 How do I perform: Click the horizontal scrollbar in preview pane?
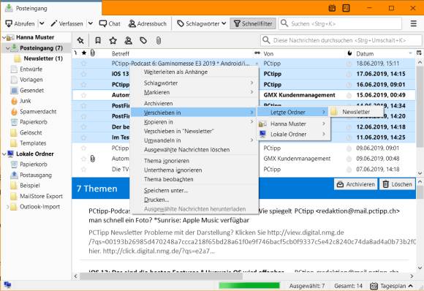coord(162,276)
